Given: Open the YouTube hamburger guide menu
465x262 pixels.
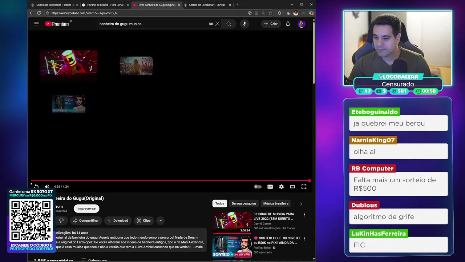Looking at the screenshot, I should [36, 24].
